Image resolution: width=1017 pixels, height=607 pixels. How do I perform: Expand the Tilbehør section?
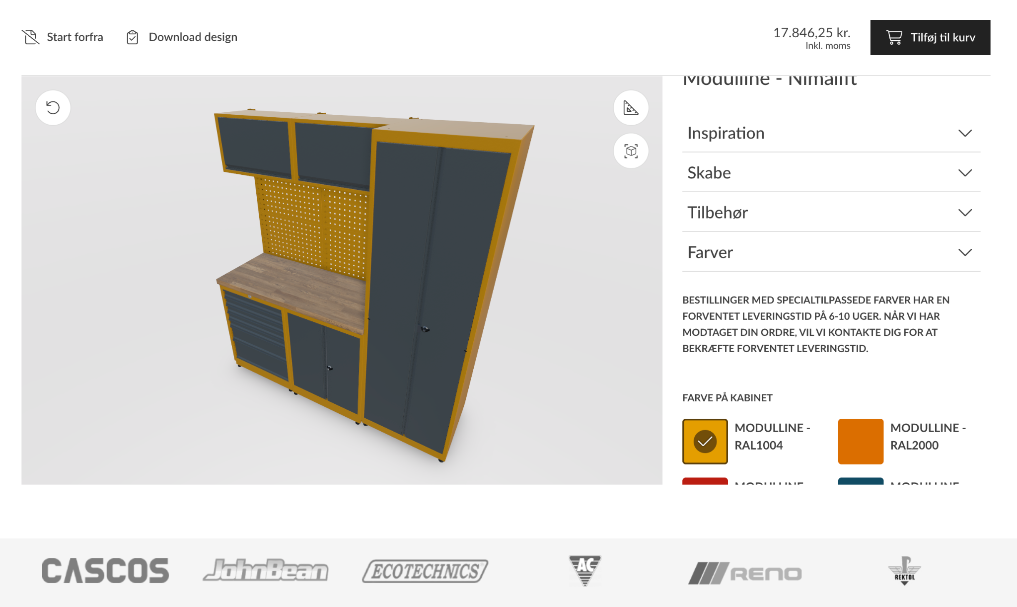(831, 213)
